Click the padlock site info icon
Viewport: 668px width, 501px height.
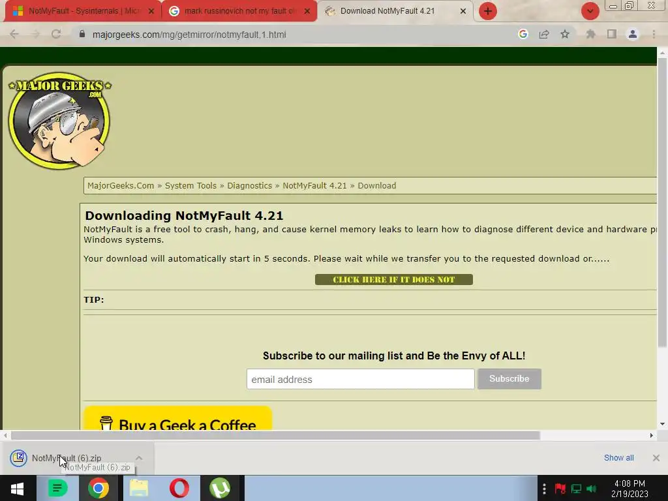(82, 34)
